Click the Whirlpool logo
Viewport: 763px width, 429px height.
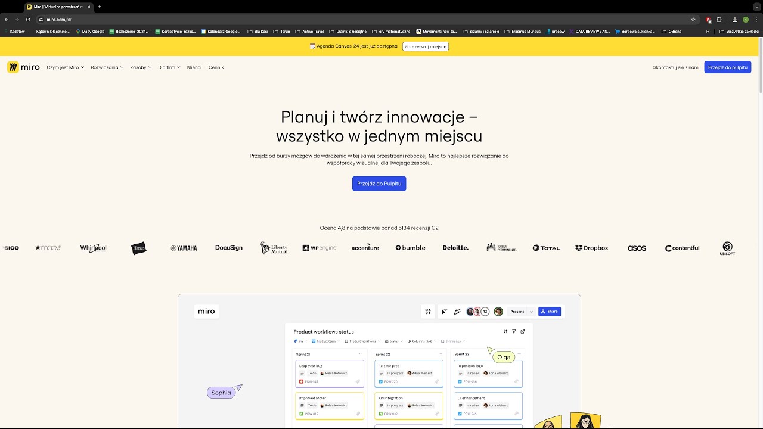coord(94,248)
